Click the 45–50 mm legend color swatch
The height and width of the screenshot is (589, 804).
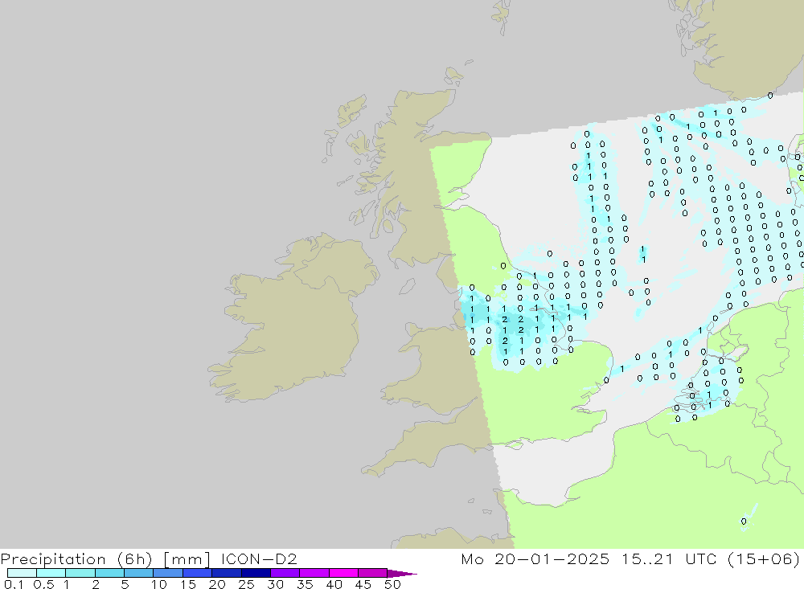coord(373,573)
